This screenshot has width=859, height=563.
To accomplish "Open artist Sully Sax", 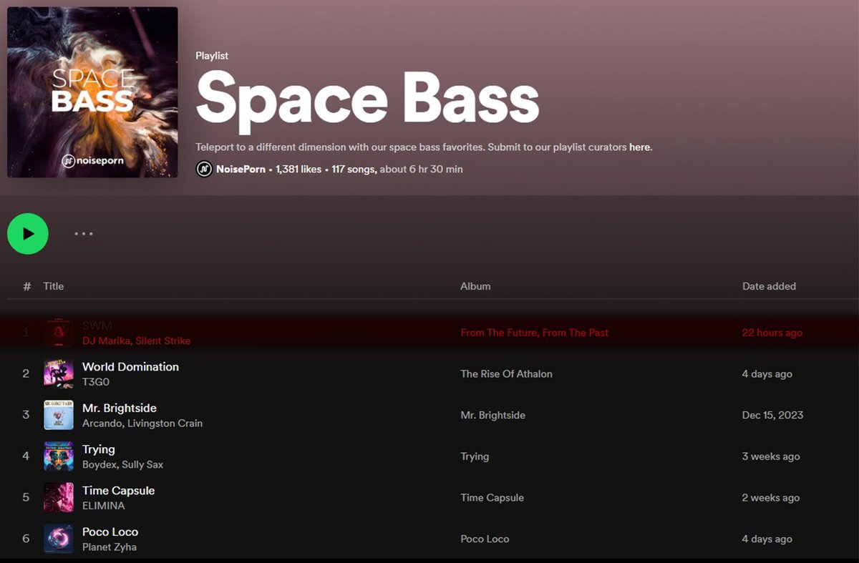I will point(142,464).
